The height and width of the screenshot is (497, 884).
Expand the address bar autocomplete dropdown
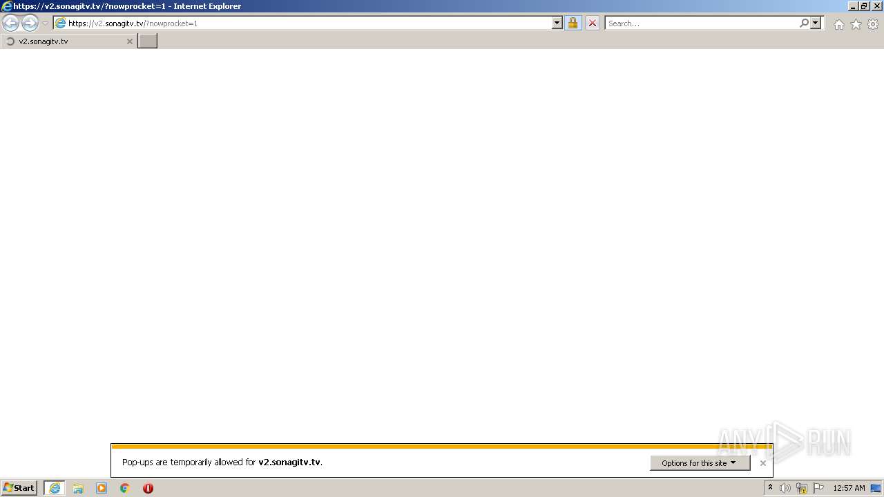tap(557, 23)
